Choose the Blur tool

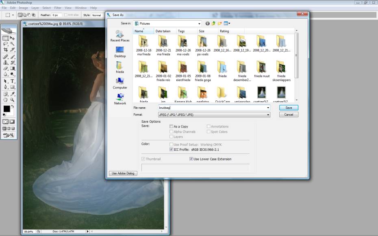(x=5, y=74)
